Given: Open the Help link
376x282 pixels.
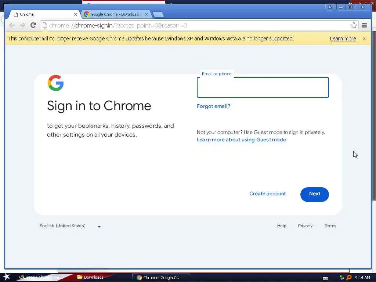Looking at the screenshot, I should [x=282, y=226].
